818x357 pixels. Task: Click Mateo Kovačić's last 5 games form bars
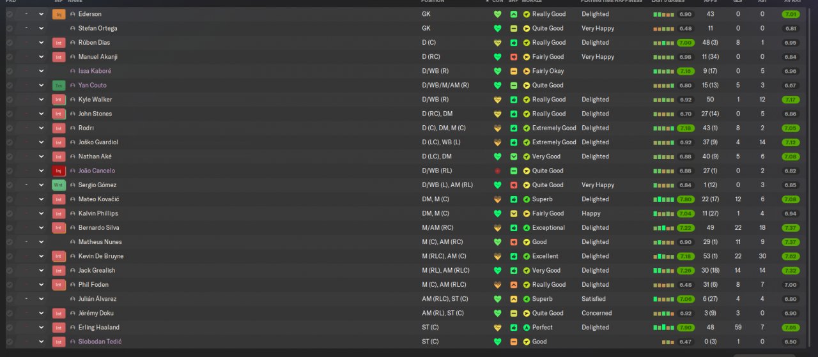point(664,199)
